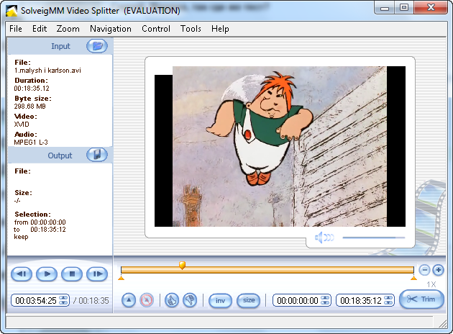Click the remove marker icon
Image resolution: width=453 pixels, height=334 pixels.
coord(147,300)
